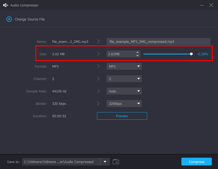The height and width of the screenshot is (169, 218).
Task: Open the Bitrate dropdown showing 320kbps
Action: (124, 103)
